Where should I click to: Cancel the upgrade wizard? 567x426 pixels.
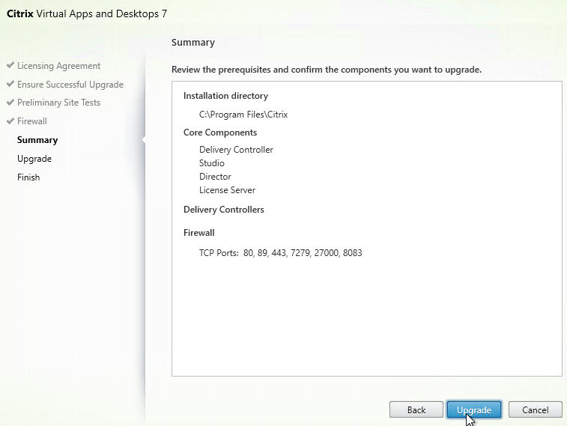click(x=536, y=410)
